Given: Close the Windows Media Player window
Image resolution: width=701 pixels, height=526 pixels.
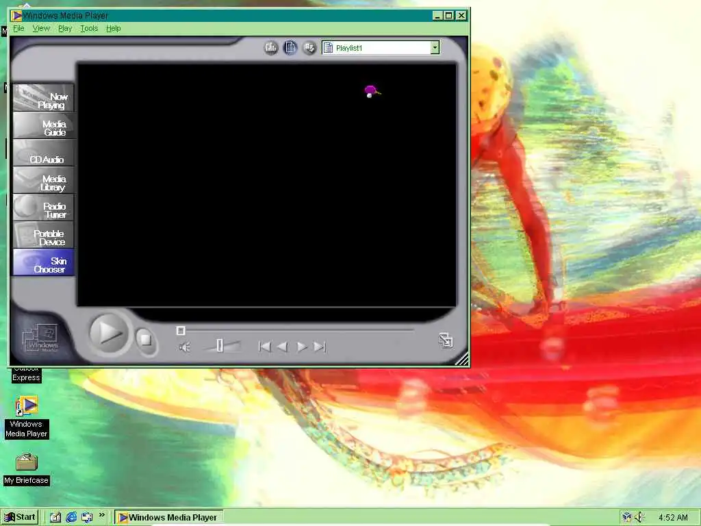Looking at the screenshot, I should [461, 16].
